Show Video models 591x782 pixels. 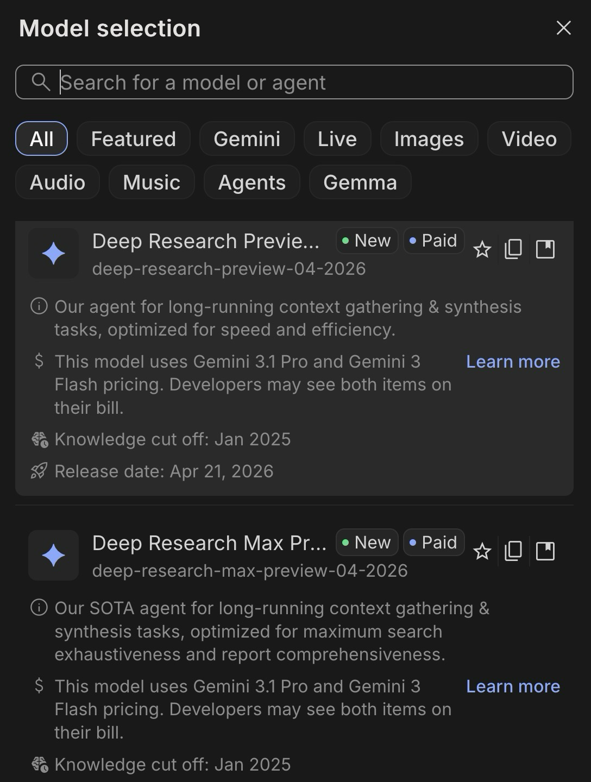click(529, 138)
